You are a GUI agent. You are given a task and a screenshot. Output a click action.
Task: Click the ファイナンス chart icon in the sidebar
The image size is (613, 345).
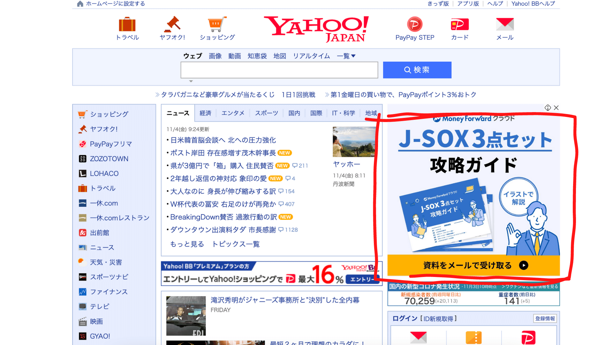click(82, 292)
